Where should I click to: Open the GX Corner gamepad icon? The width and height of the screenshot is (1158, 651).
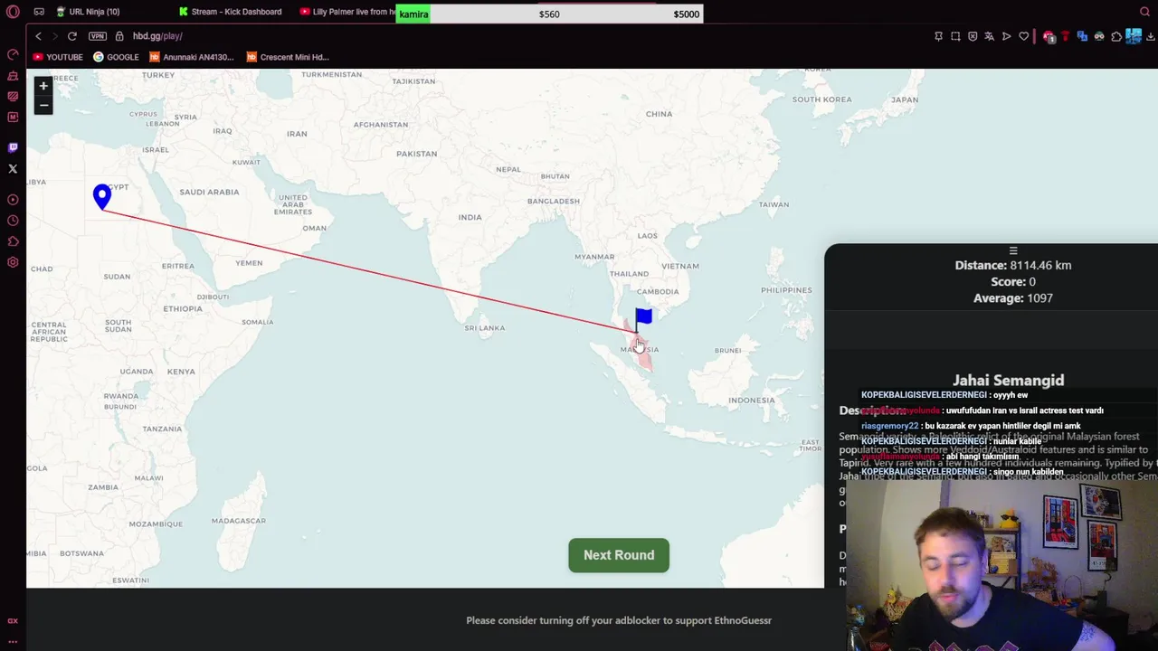(x=39, y=12)
